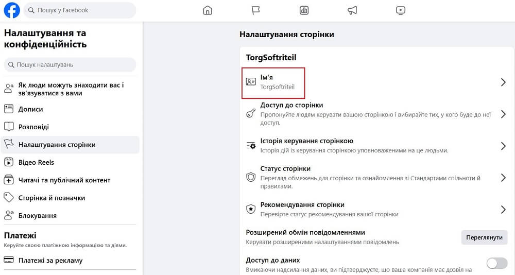Open the Insights chart icon
Viewport: 515px width, 275px height.
coord(304,10)
